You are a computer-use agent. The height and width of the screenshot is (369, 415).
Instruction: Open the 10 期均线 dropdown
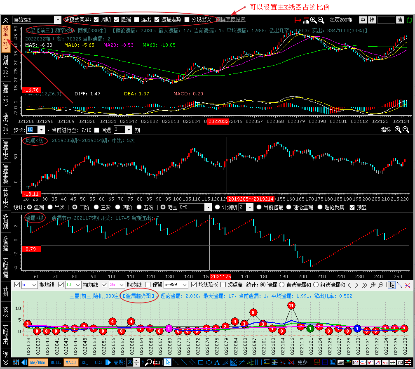78,285
